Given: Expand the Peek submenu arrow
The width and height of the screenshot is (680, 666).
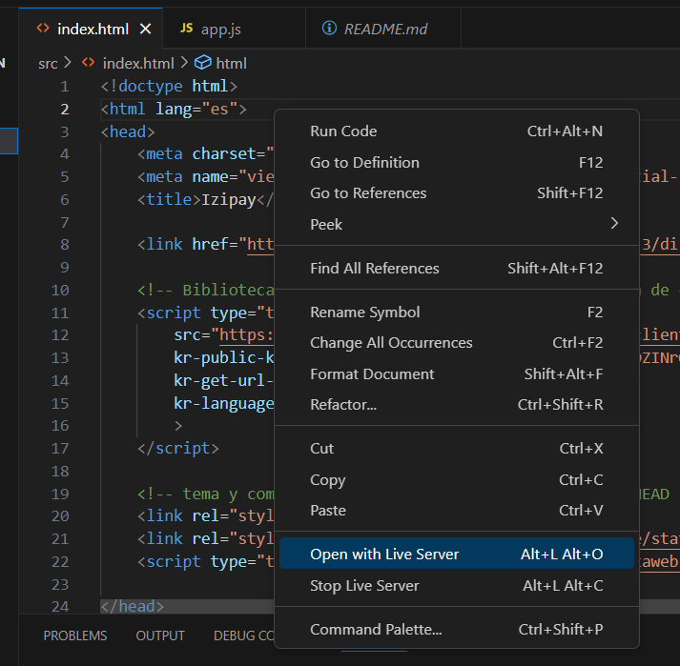Looking at the screenshot, I should tap(614, 224).
